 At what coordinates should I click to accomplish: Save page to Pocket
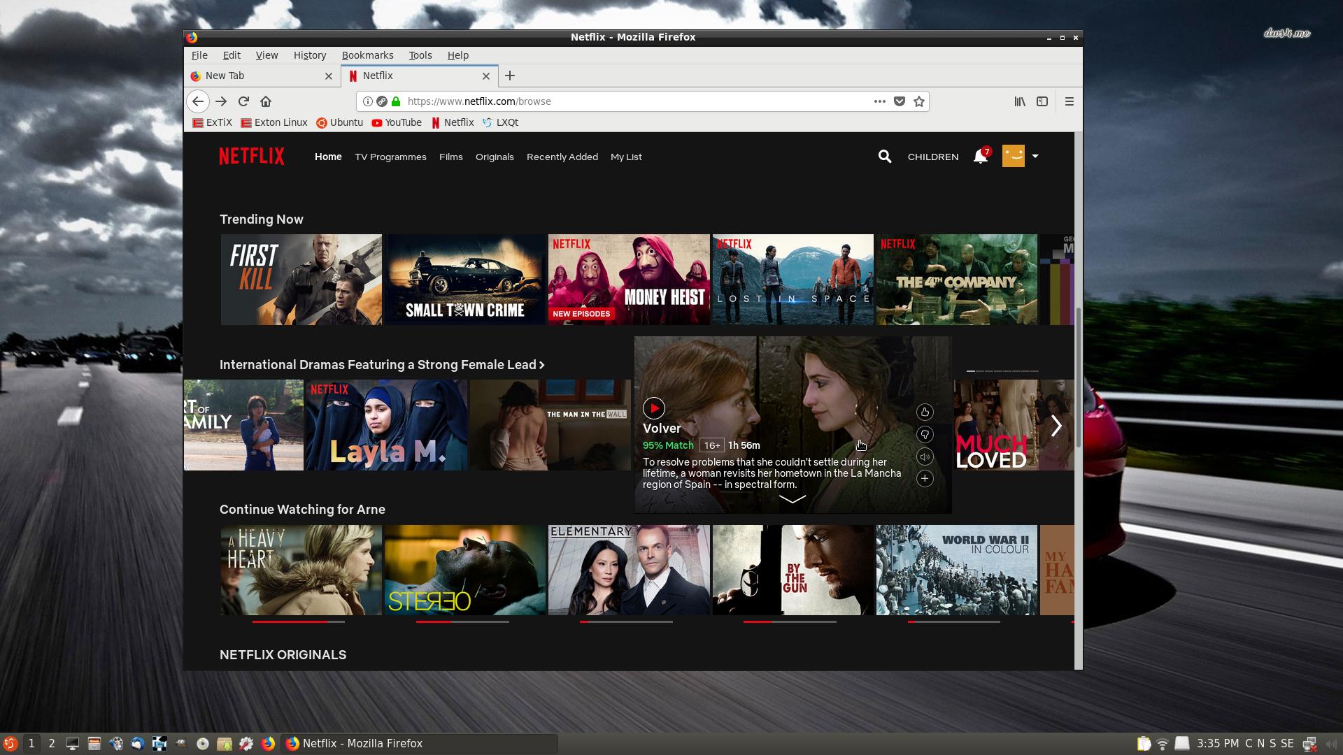click(x=900, y=101)
